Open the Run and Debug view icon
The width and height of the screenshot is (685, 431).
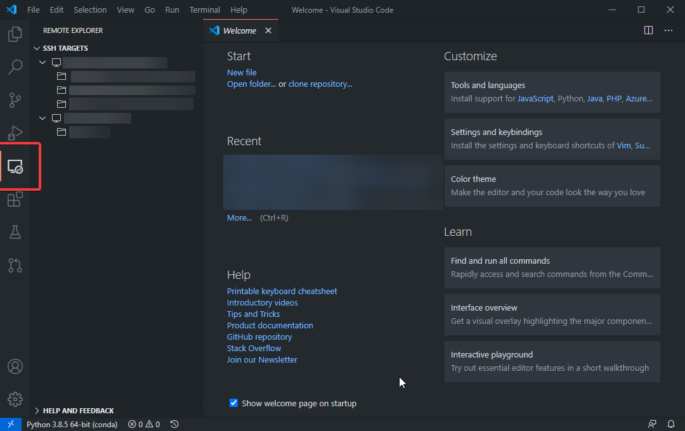[x=15, y=133]
